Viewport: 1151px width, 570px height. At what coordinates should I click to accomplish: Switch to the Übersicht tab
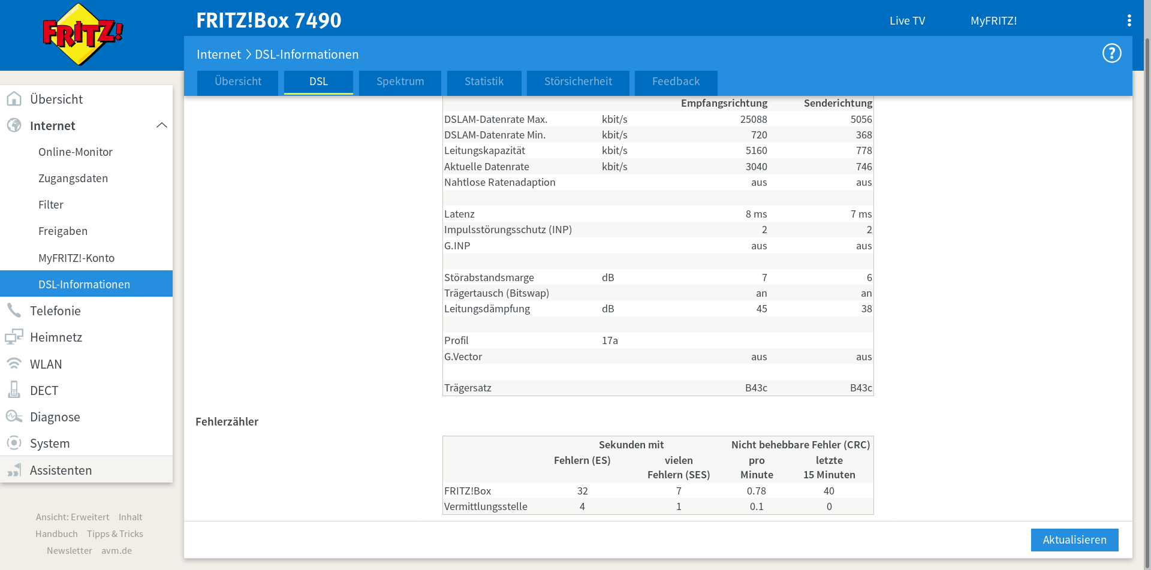pyautogui.click(x=238, y=82)
